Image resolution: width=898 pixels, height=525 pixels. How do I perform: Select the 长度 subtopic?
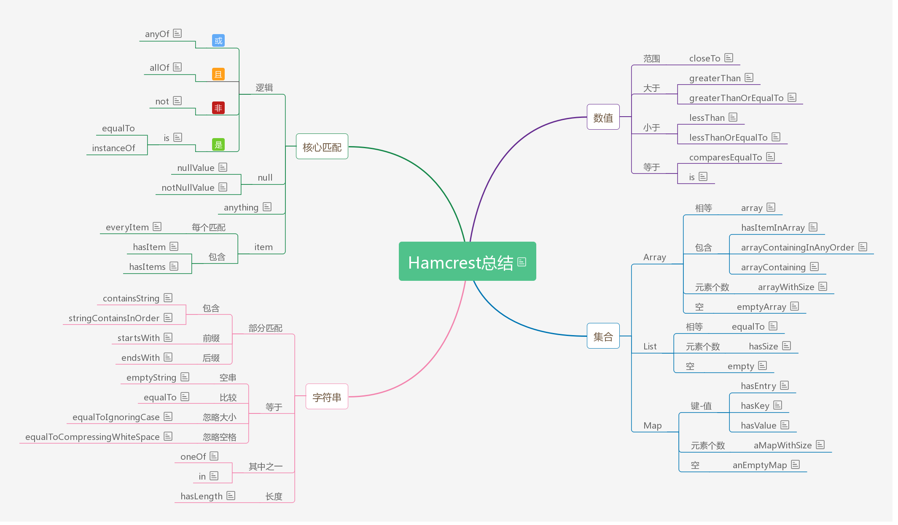[274, 496]
